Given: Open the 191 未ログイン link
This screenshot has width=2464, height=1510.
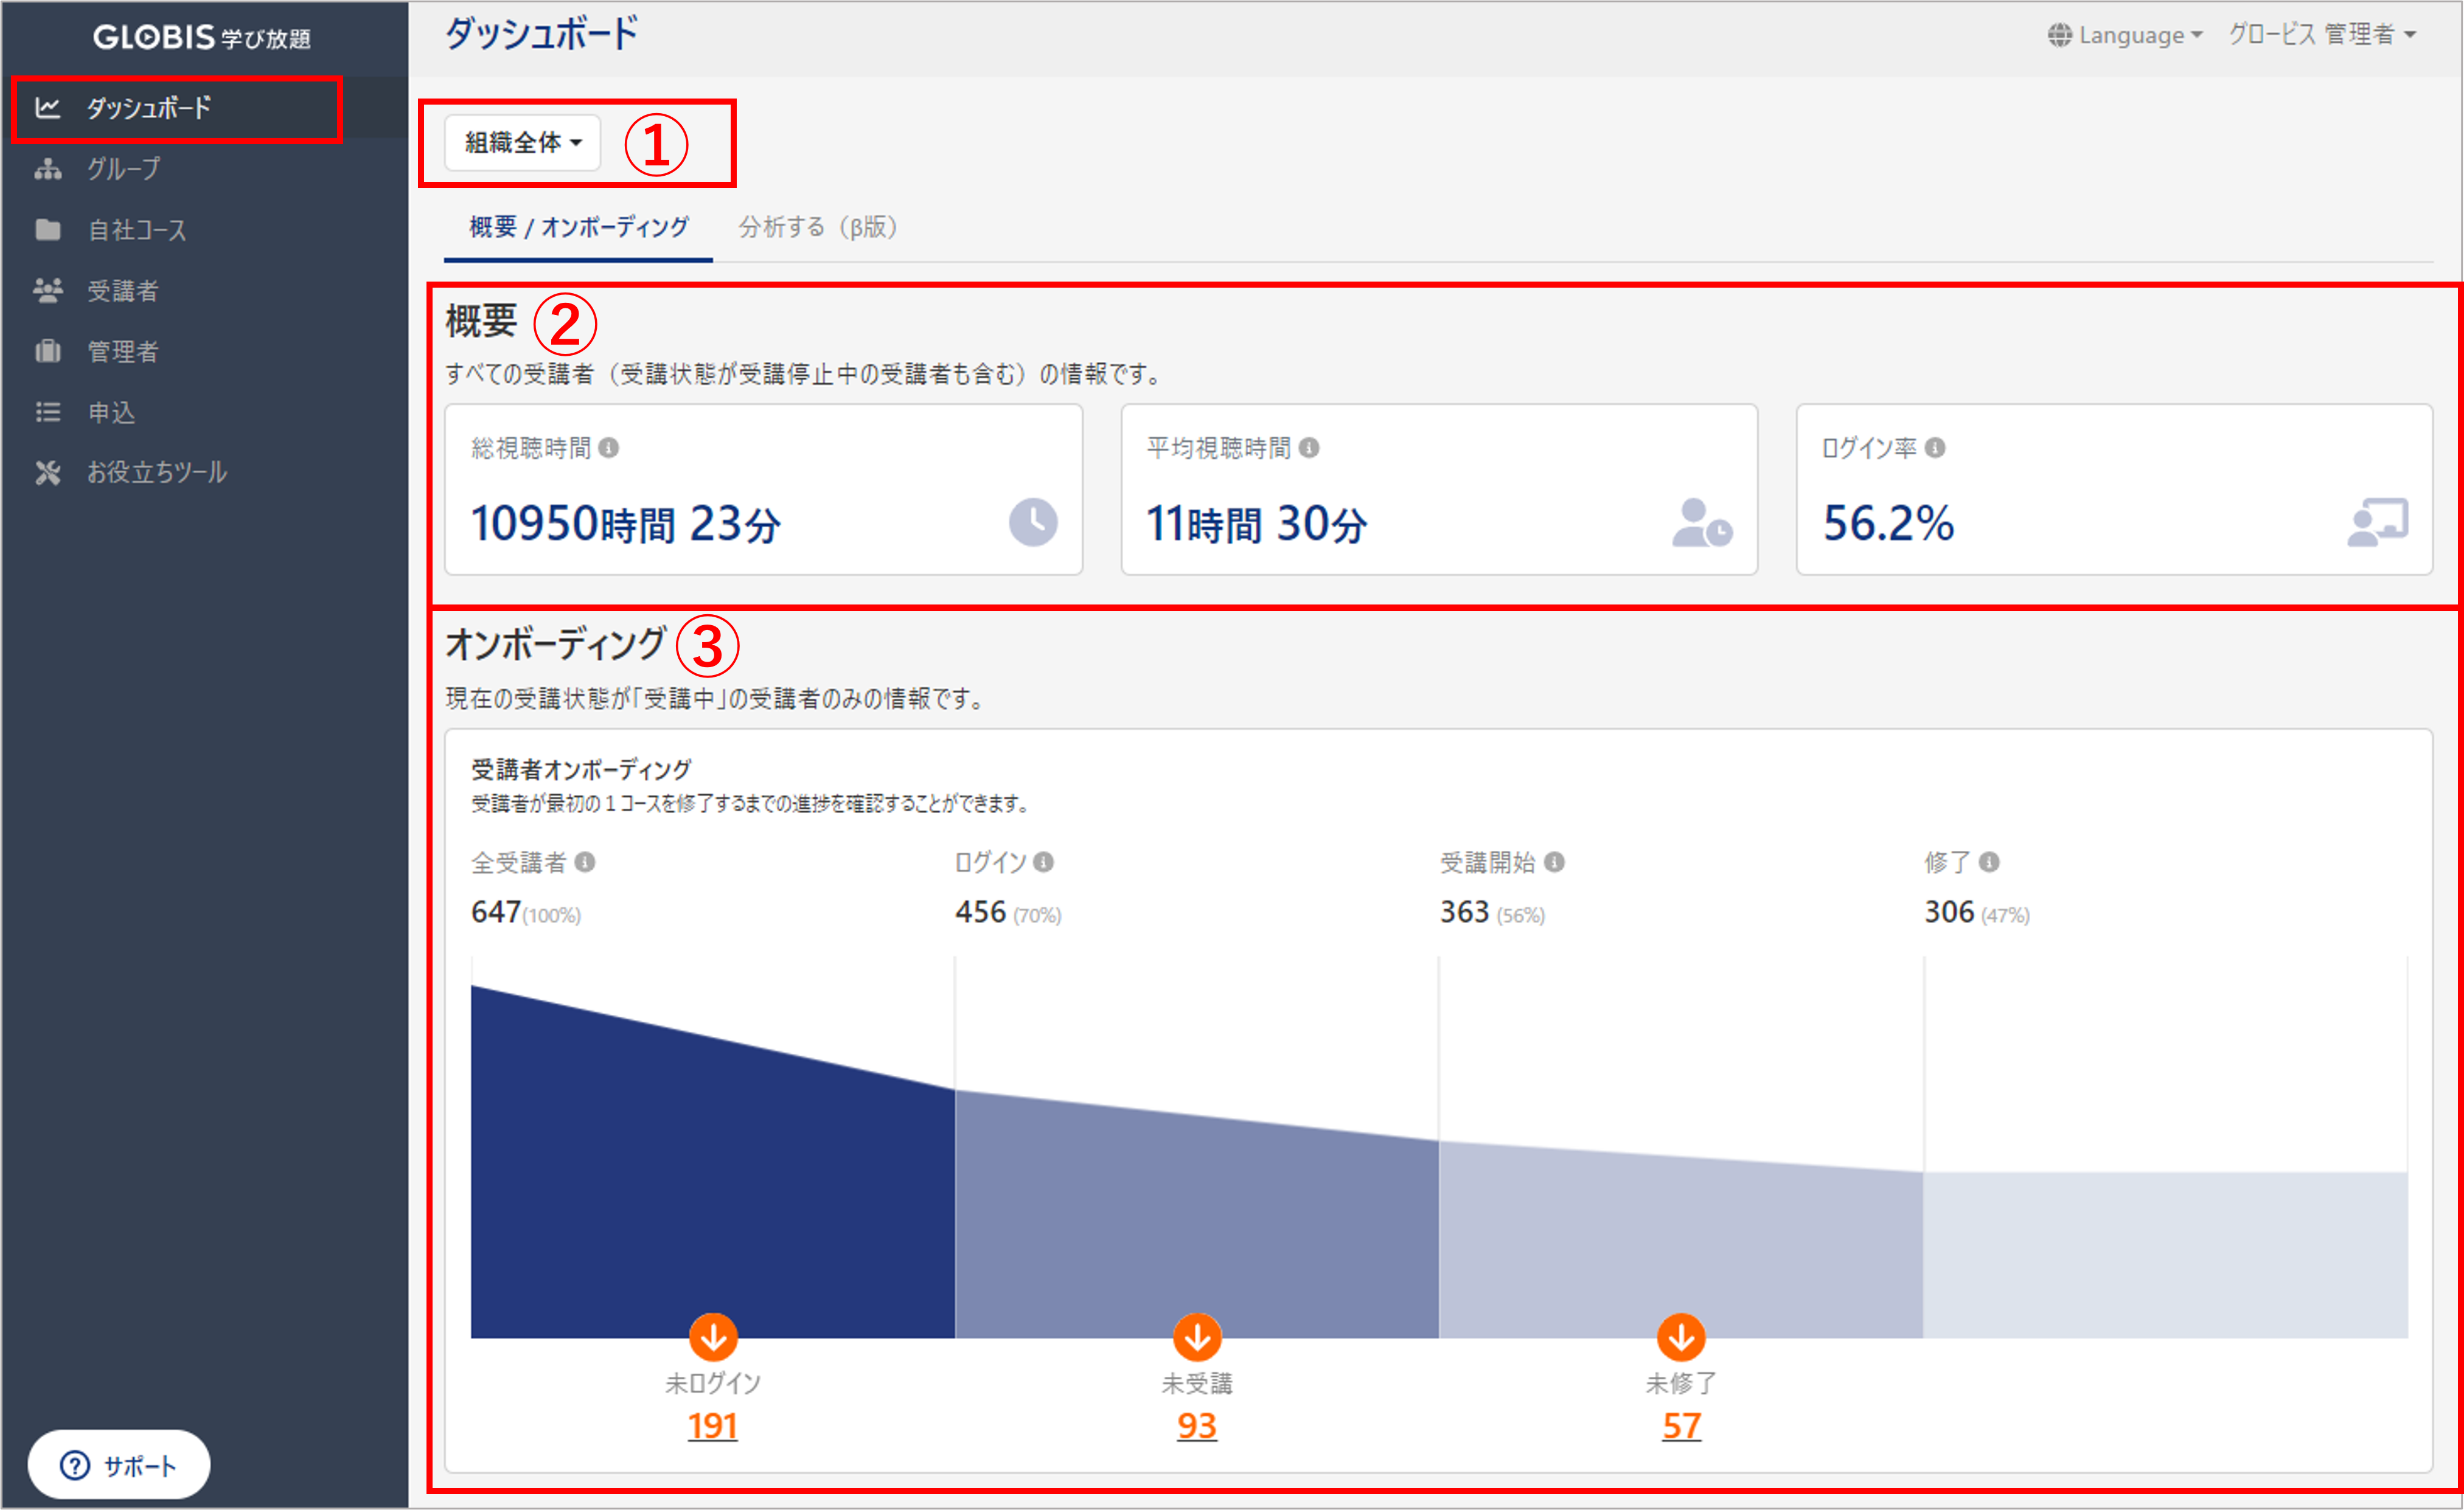Looking at the screenshot, I should coord(712,1425).
